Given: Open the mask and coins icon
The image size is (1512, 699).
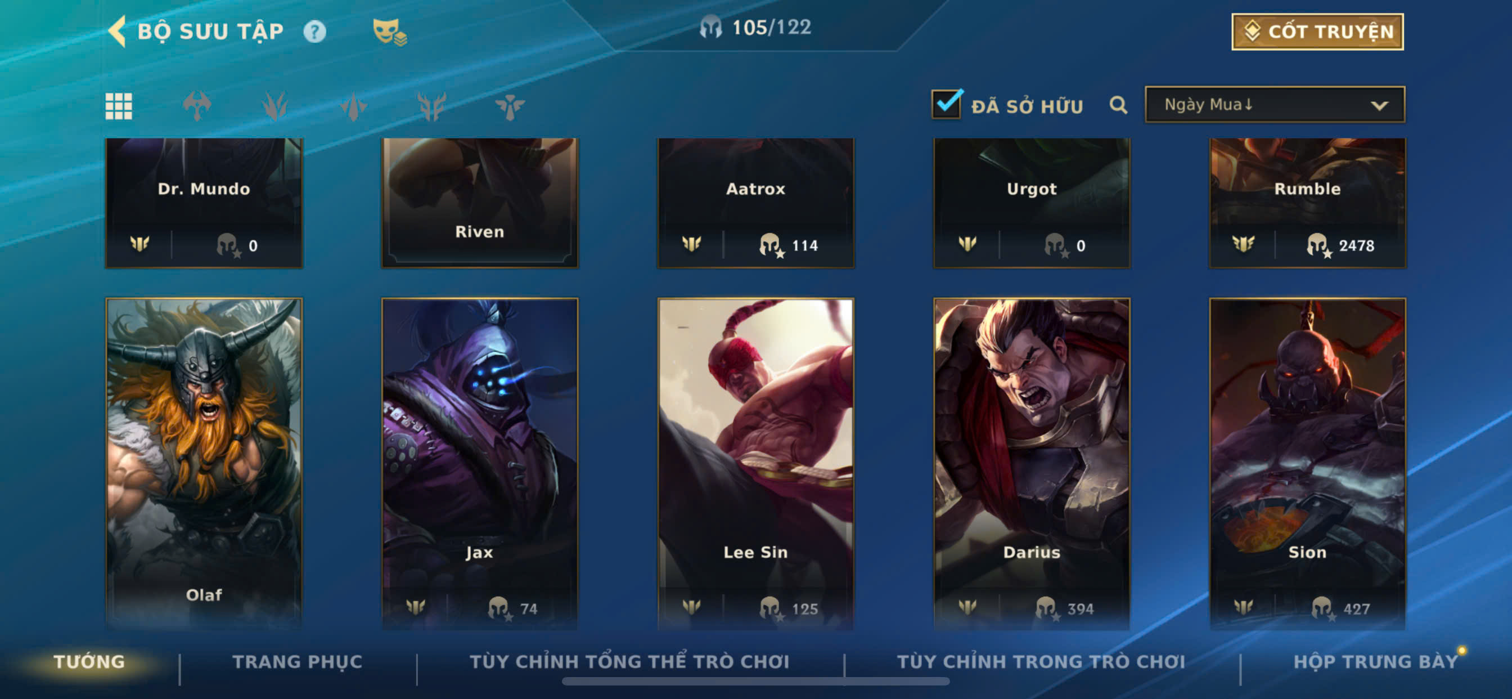Looking at the screenshot, I should 390,32.
